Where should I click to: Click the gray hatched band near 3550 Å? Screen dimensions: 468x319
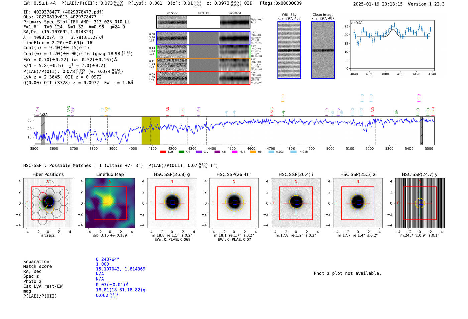pos(43,131)
